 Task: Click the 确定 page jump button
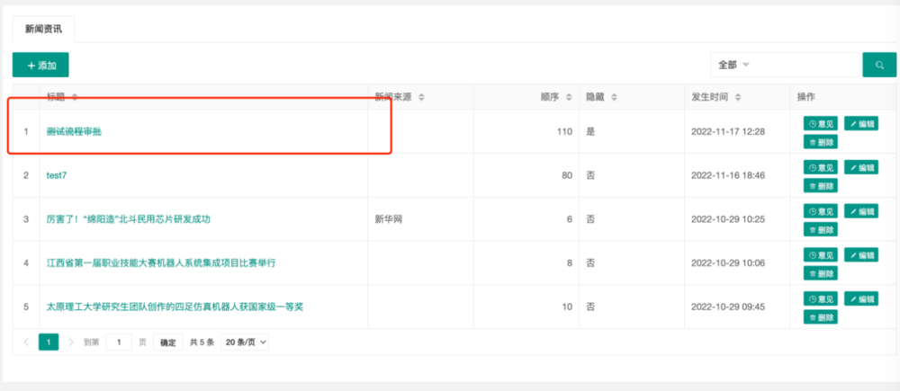tap(167, 342)
